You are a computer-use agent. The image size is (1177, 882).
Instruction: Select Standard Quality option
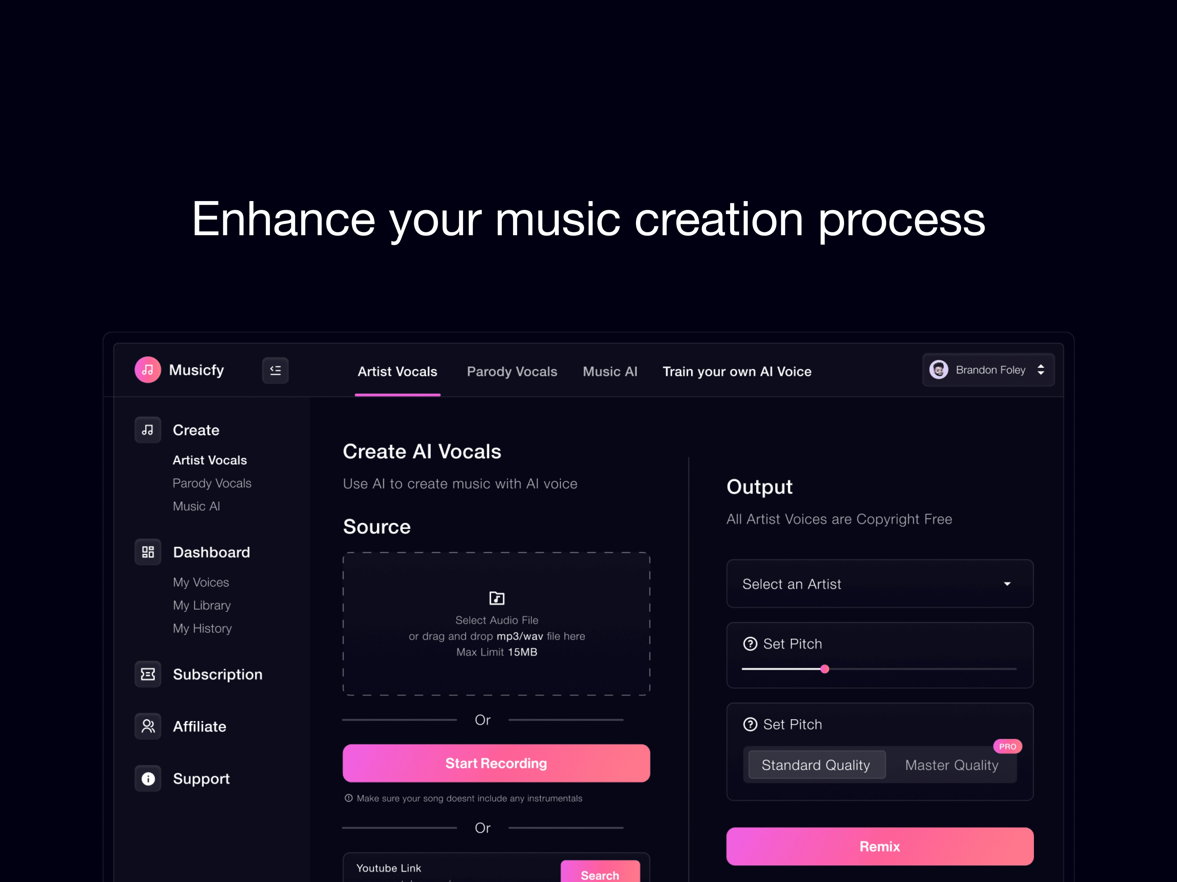[x=816, y=764]
